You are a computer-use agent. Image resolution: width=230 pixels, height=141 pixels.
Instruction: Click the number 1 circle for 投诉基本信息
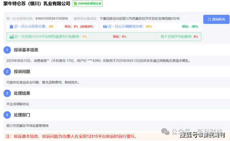point(7,50)
